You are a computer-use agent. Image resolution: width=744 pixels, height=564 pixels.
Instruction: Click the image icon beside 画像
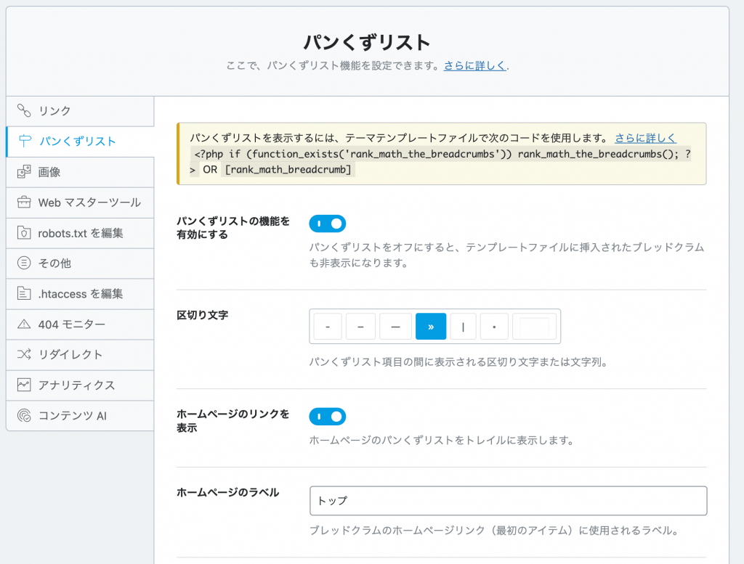click(24, 171)
